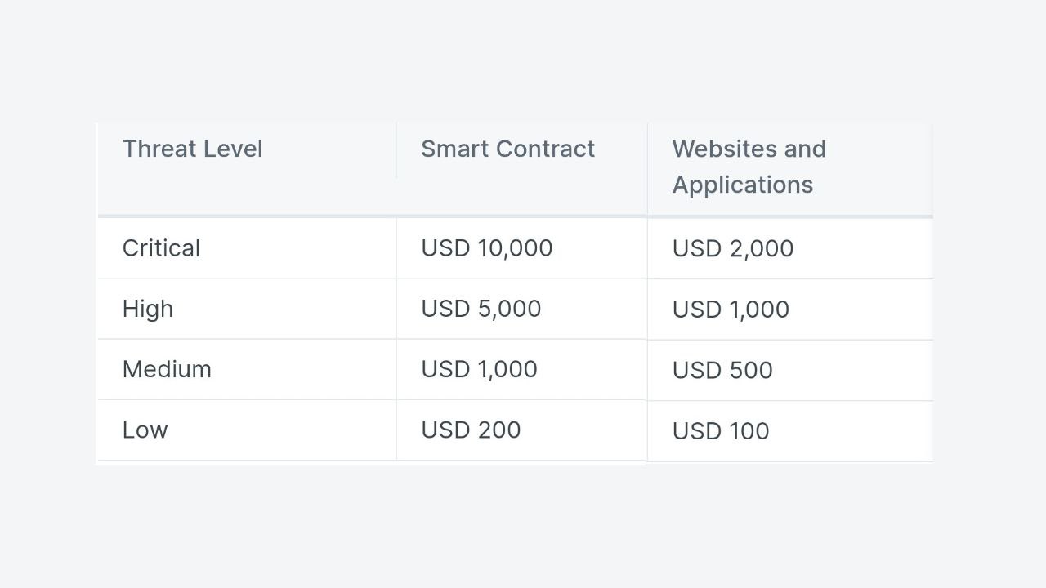Click the USD 100 cell
The image size is (1046, 588).
789,431
